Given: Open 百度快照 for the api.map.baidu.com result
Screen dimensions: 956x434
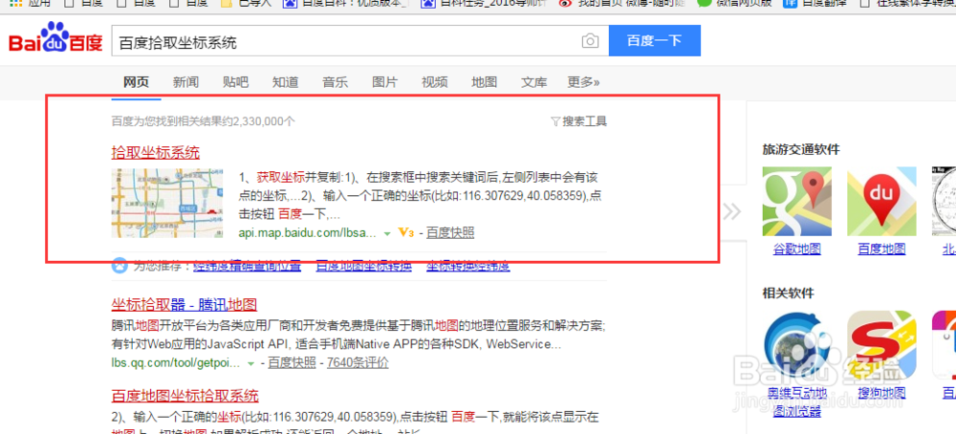Looking at the screenshot, I should 450,232.
